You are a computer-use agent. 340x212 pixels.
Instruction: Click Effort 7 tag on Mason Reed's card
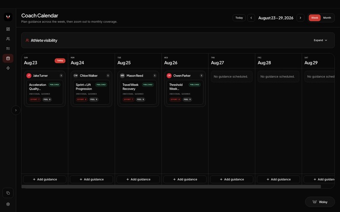coord(128,100)
